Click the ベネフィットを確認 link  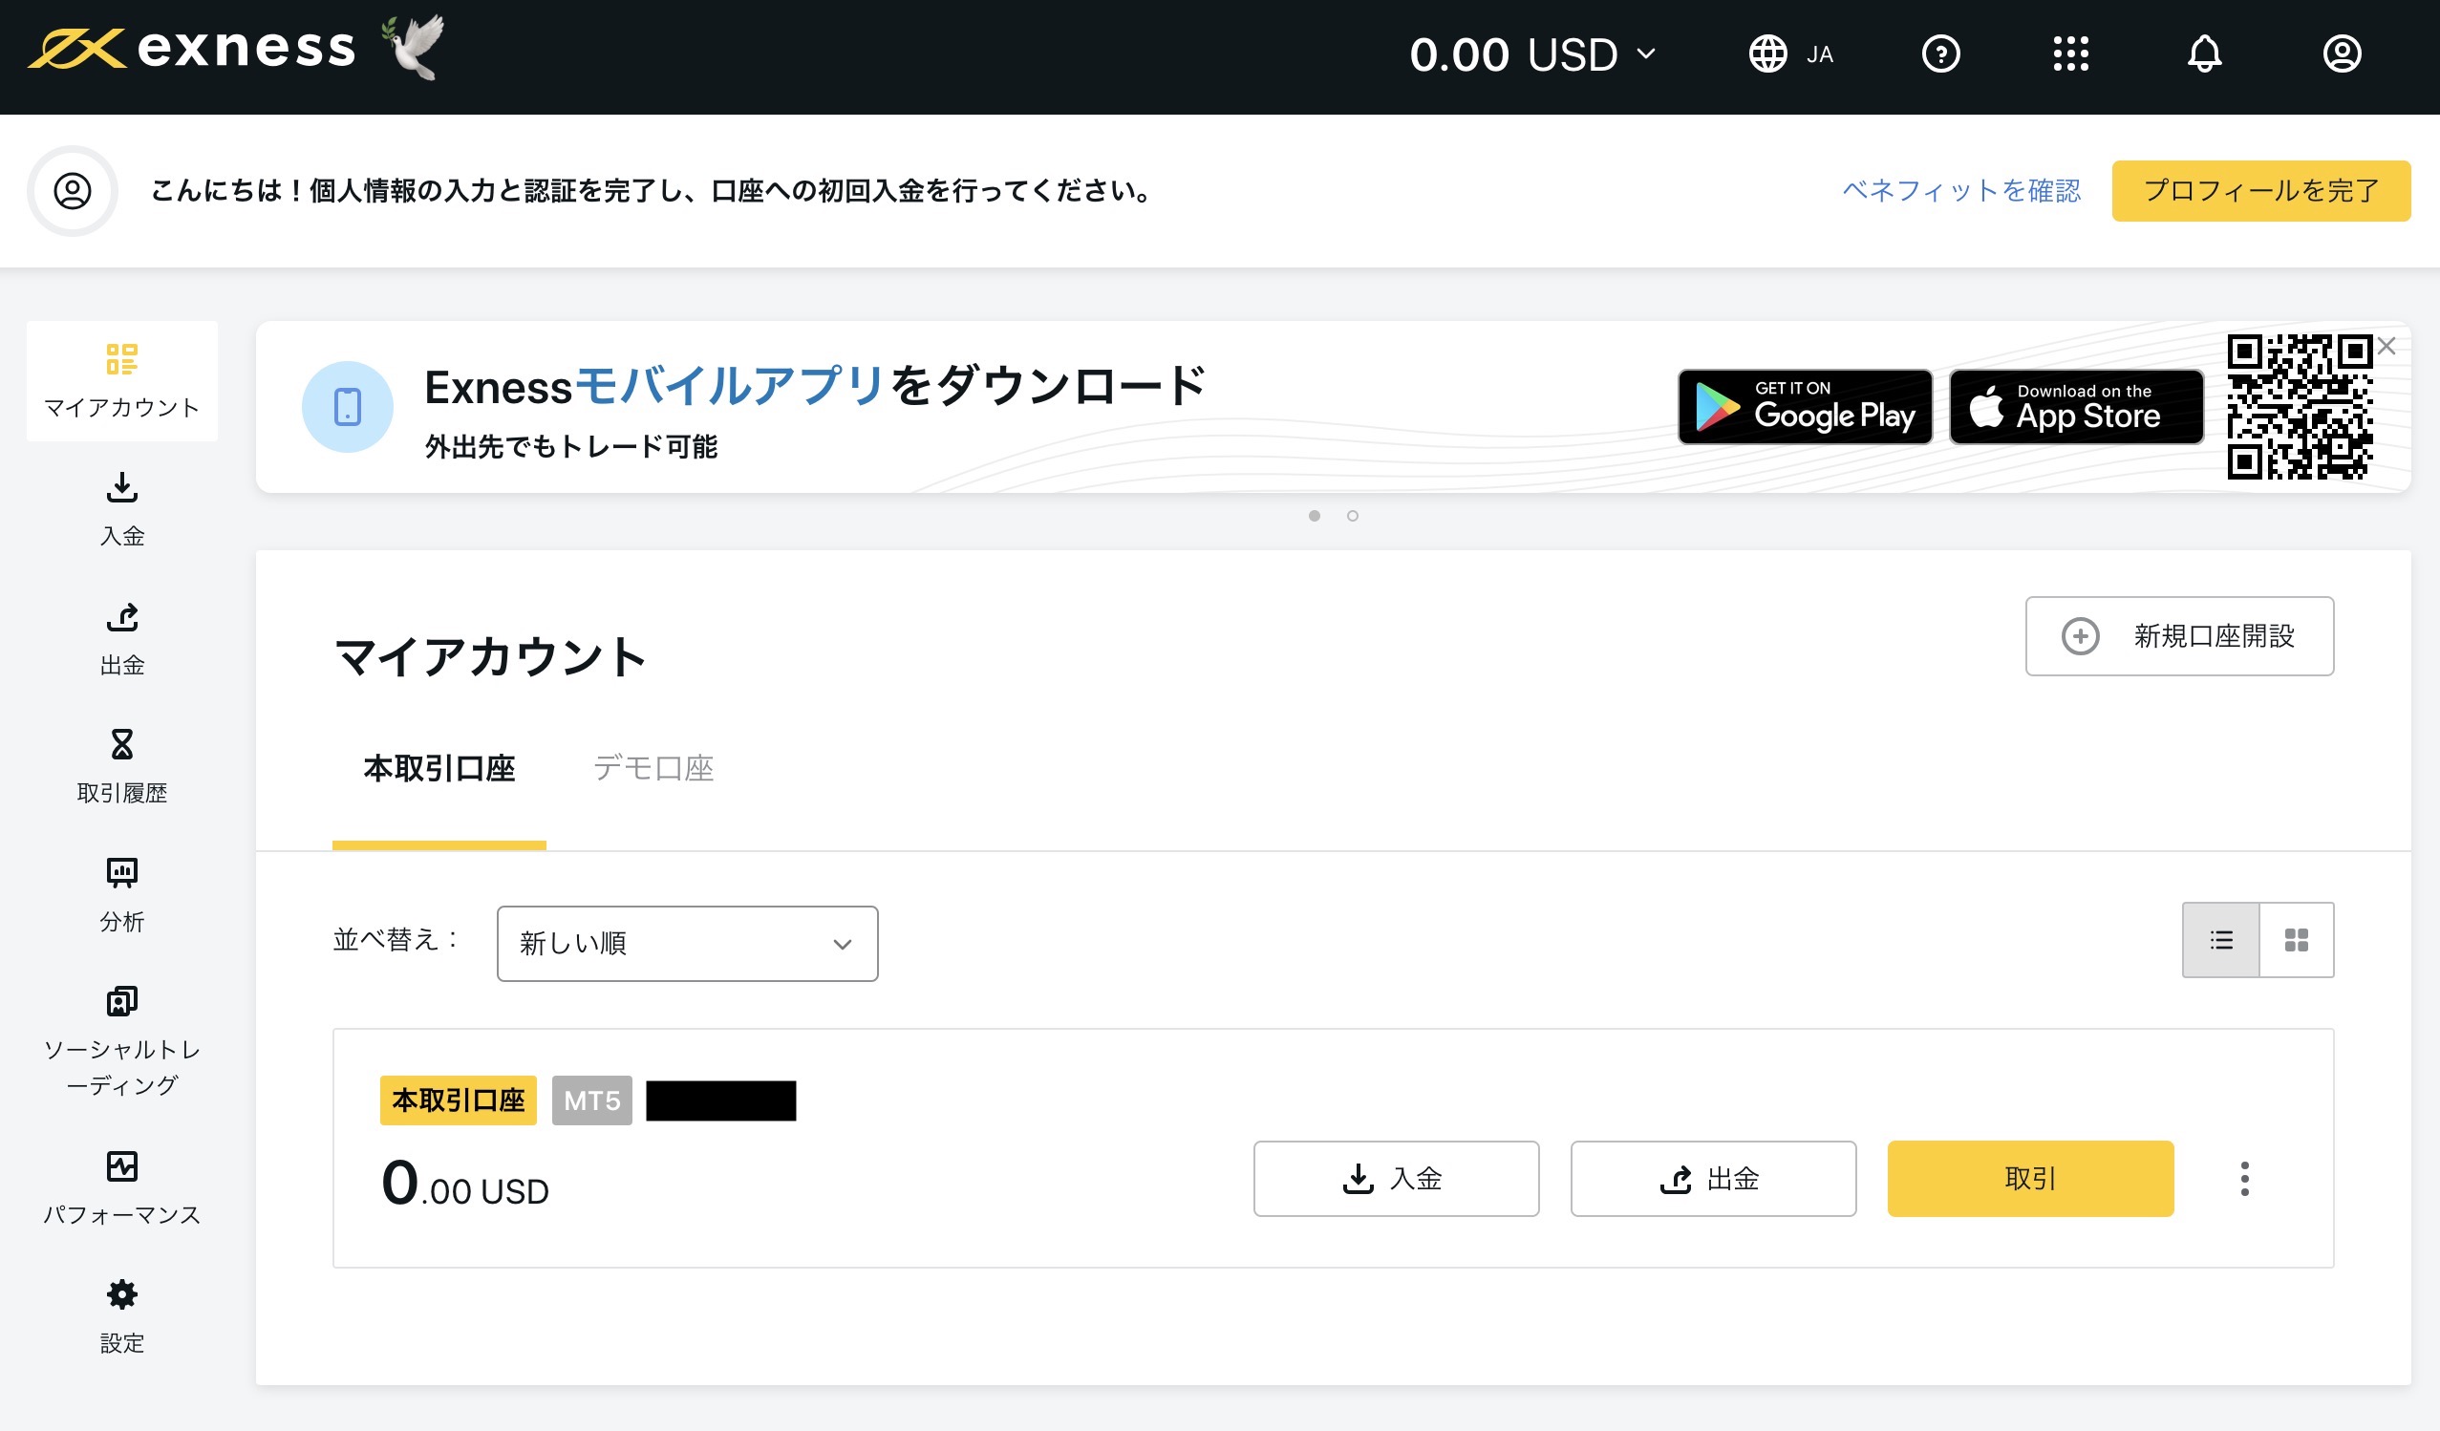pos(1960,191)
